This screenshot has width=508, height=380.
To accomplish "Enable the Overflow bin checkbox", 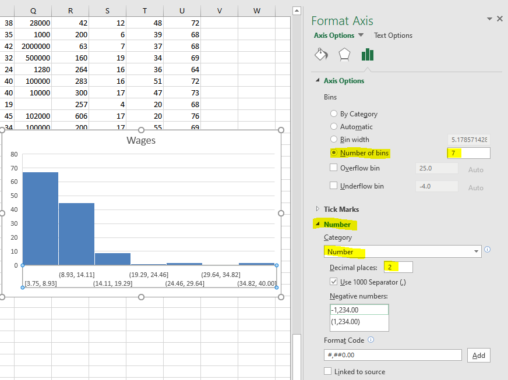I will click(x=334, y=168).
